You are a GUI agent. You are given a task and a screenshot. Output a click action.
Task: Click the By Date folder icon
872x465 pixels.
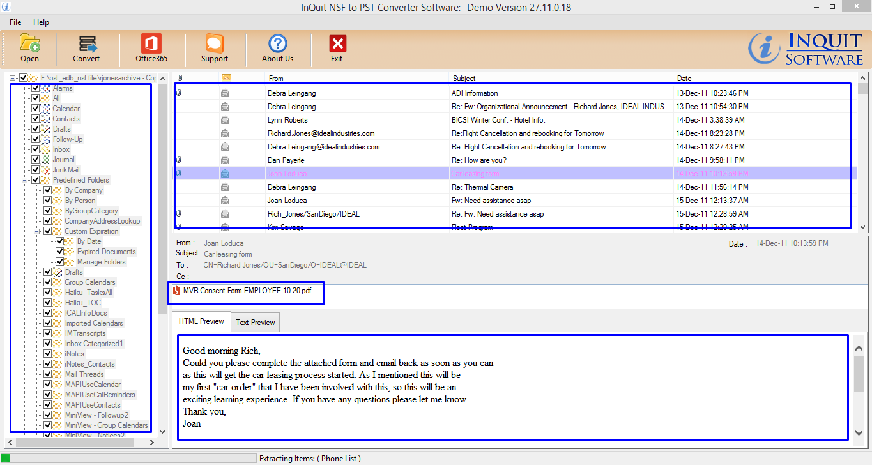[x=70, y=241]
